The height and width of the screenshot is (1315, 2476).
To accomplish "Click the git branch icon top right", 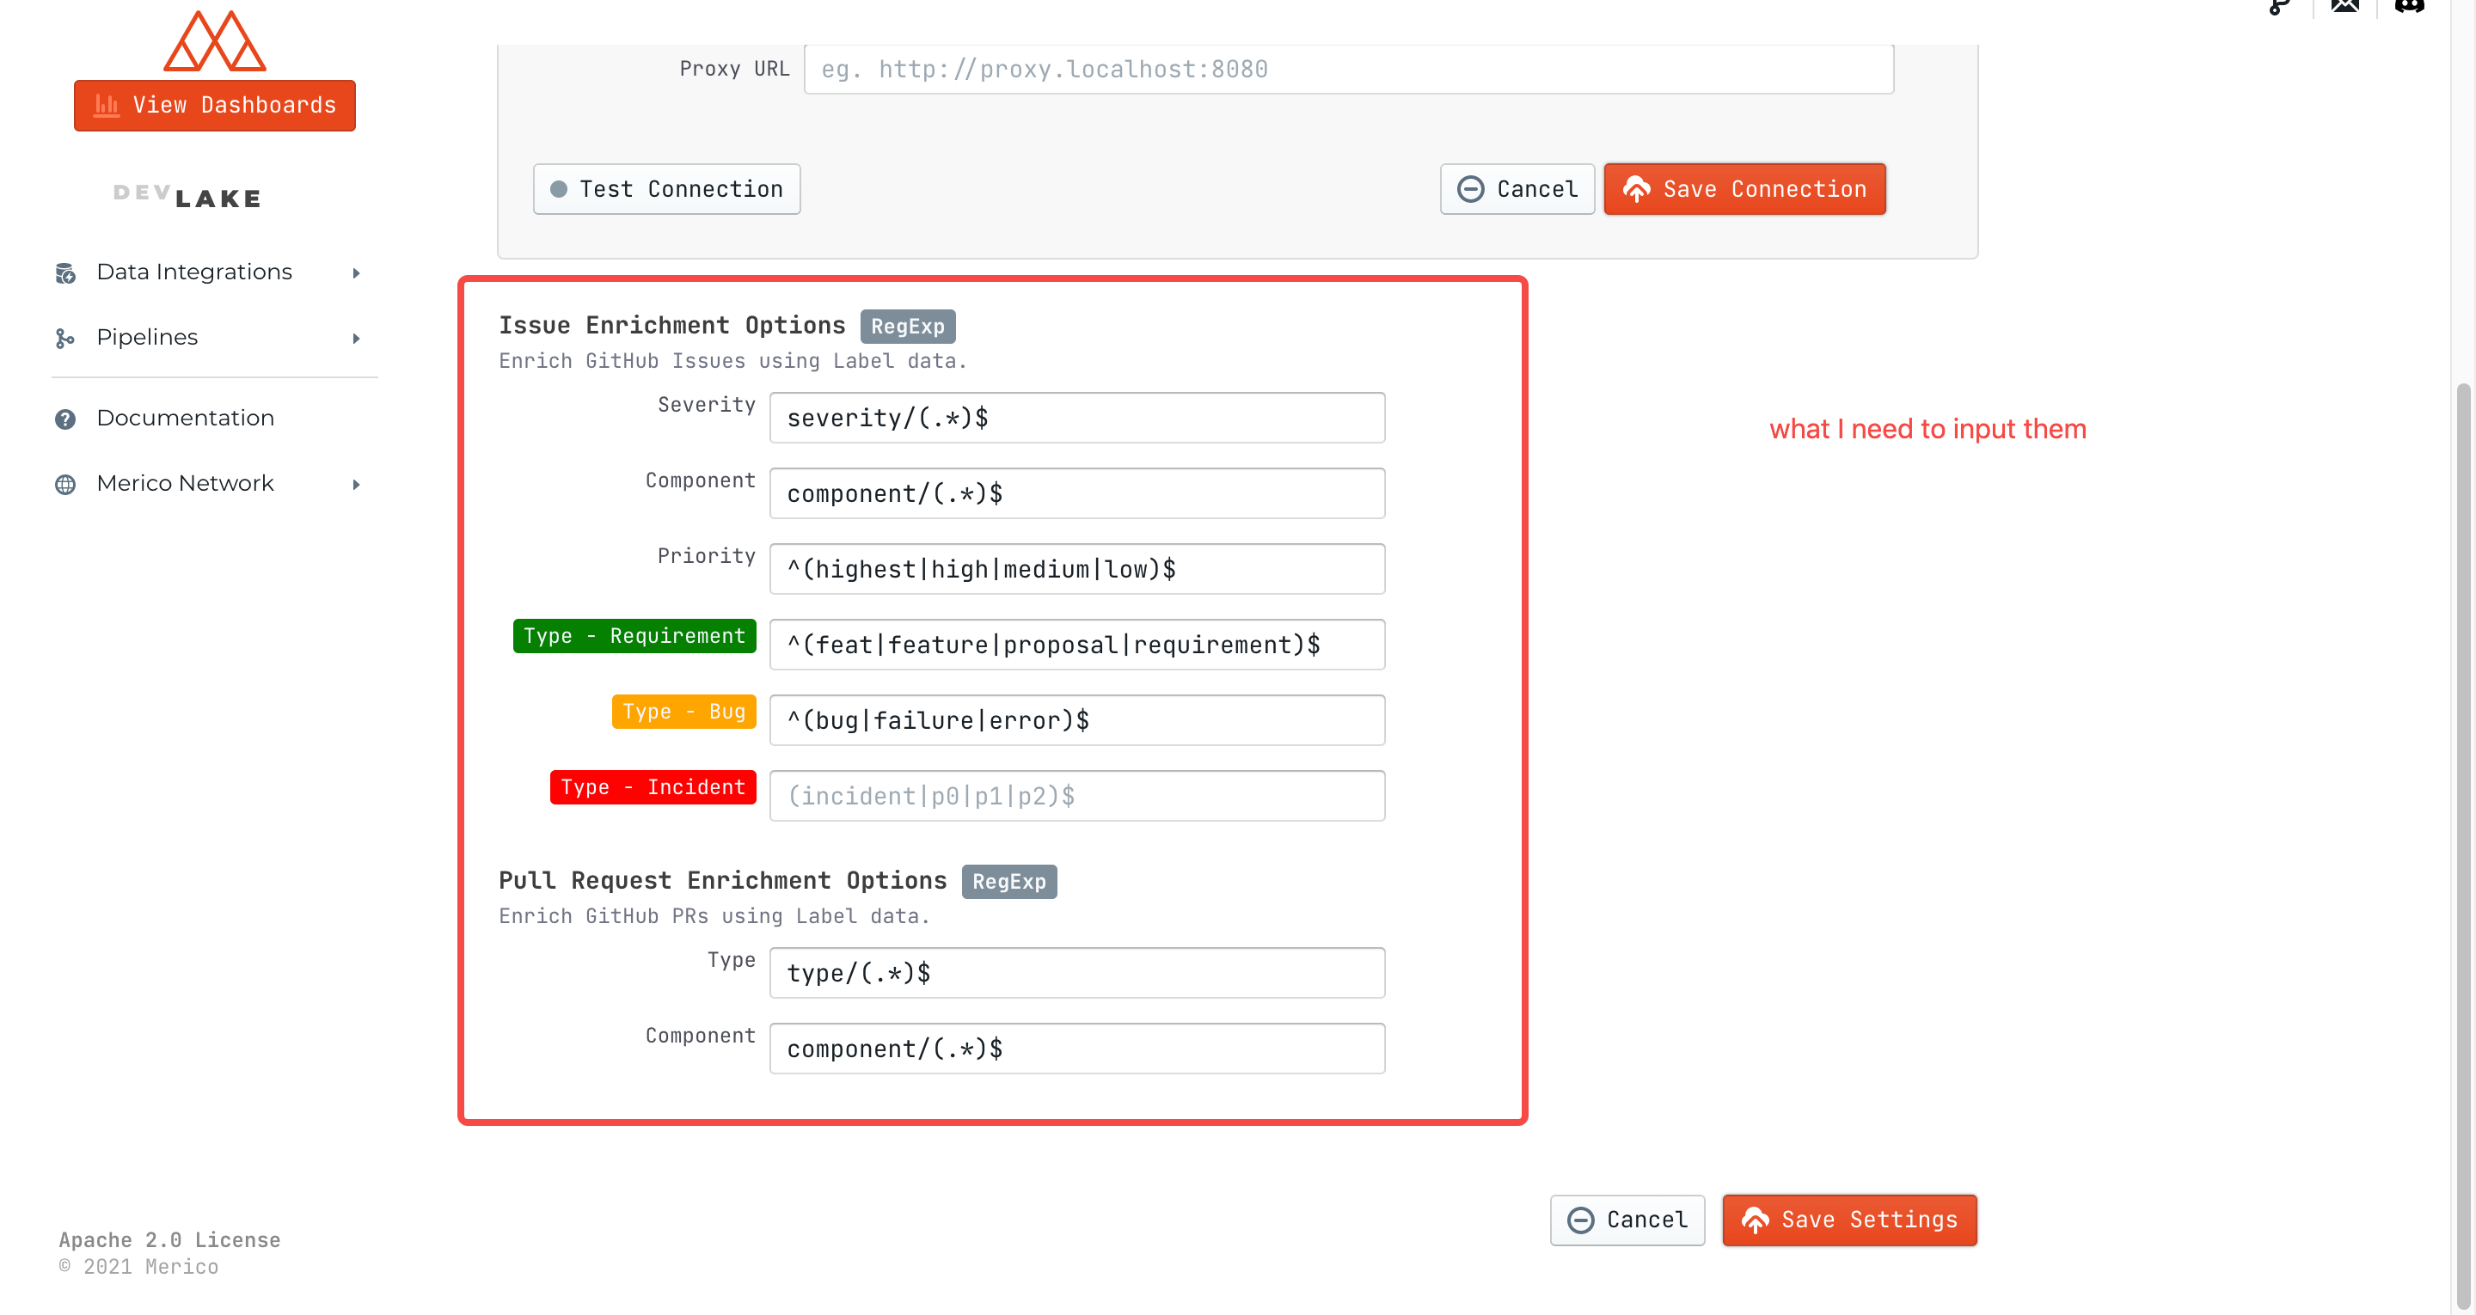I will (2279, 8).
